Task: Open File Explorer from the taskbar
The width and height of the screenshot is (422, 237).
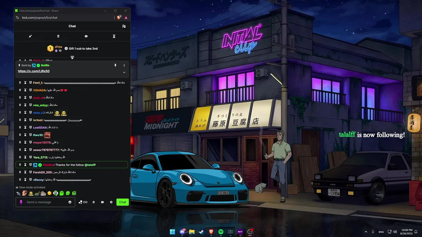Action: pyautogui.click(x=192, y=232)
